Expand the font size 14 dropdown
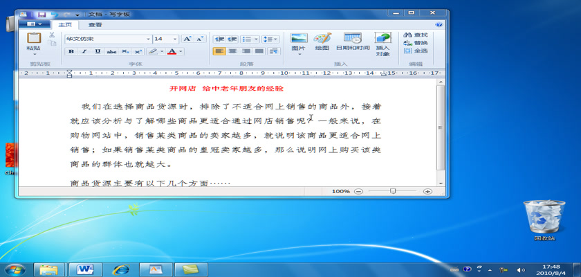The height and width of the screenshot is (277, 581). (x=176, y=39)
